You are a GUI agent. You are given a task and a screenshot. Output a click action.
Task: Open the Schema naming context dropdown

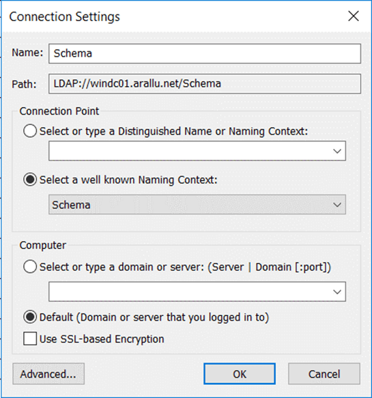(x=197, y=205)
